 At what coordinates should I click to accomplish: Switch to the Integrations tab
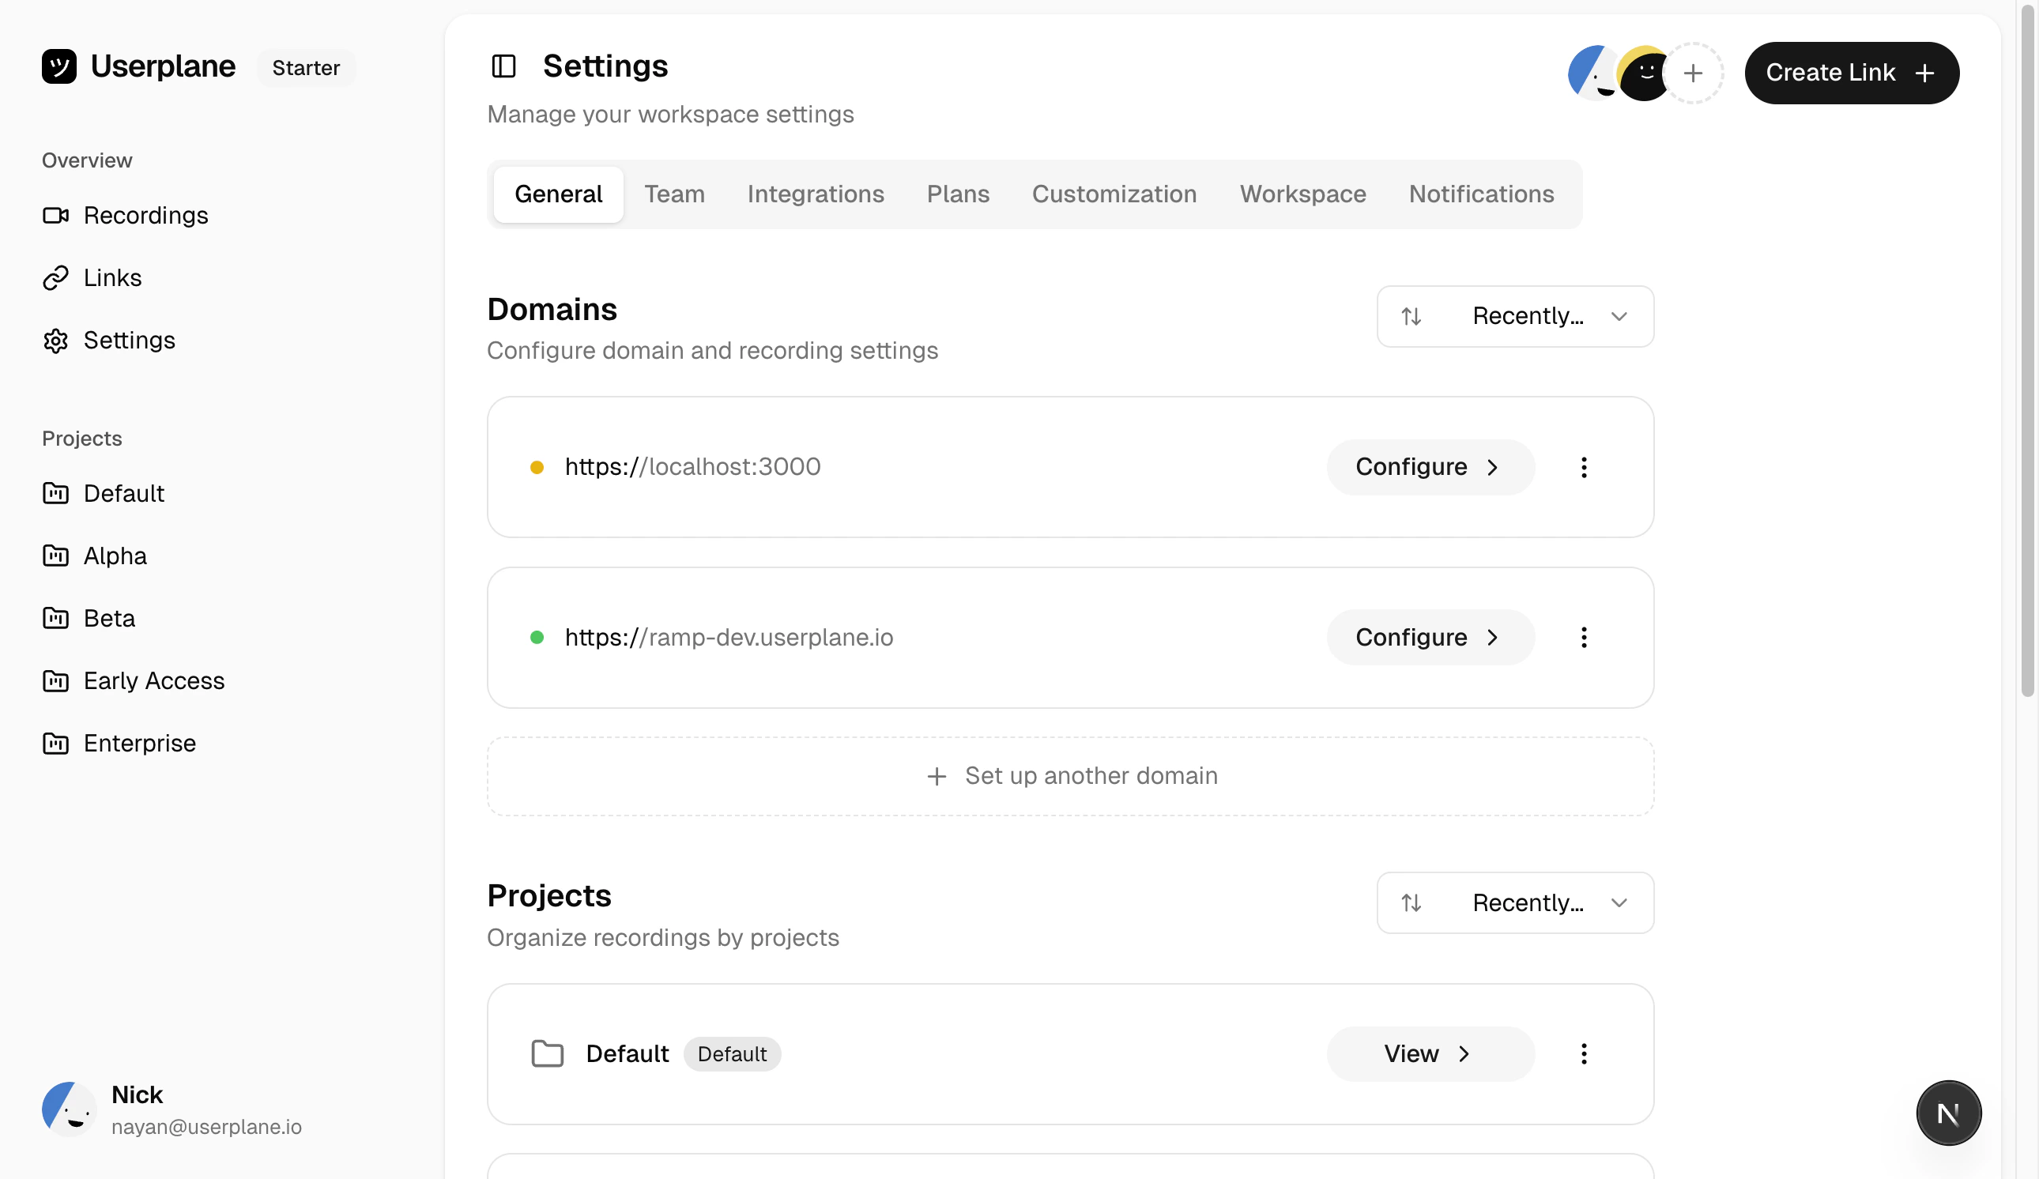click(x=815, y=194)
